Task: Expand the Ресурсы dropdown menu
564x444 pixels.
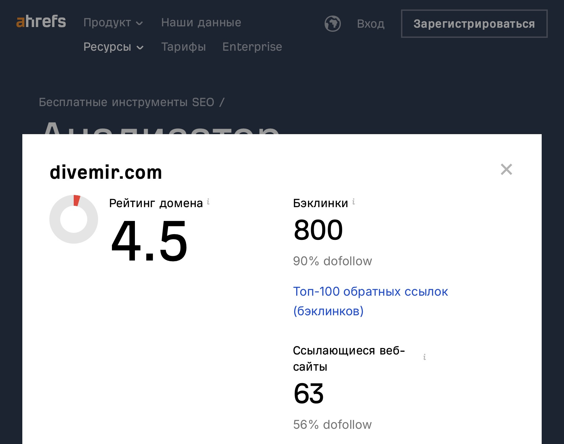Action: [114, 47]
